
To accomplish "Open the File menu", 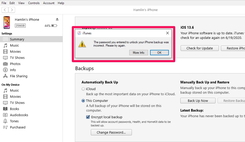I will coord(4,3).
